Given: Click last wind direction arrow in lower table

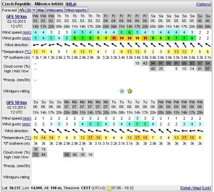Looking at the screenshot, I should tap(200, 131).
